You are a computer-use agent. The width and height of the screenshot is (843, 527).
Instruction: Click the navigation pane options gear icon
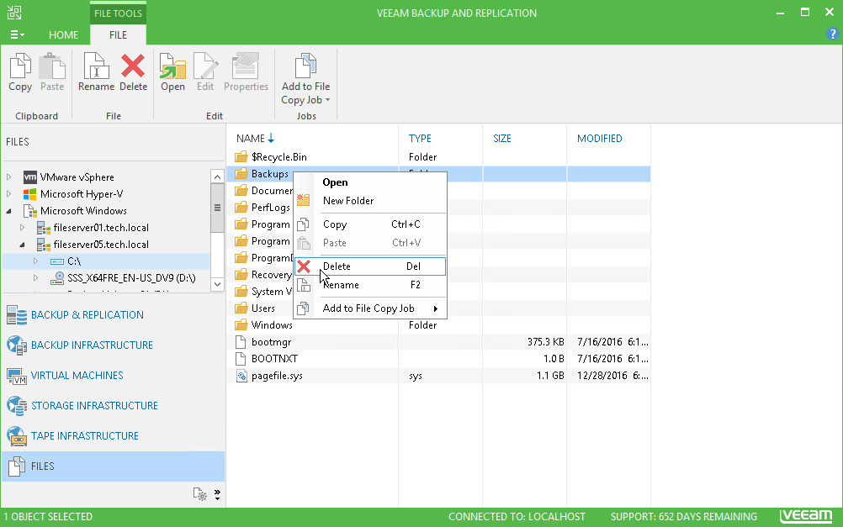click(x=200, y=494)
